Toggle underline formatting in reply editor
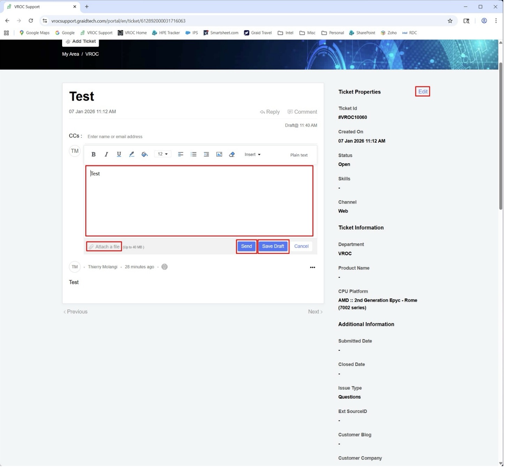The width and height of the screenshot is (505, 467). click(119, 155)
